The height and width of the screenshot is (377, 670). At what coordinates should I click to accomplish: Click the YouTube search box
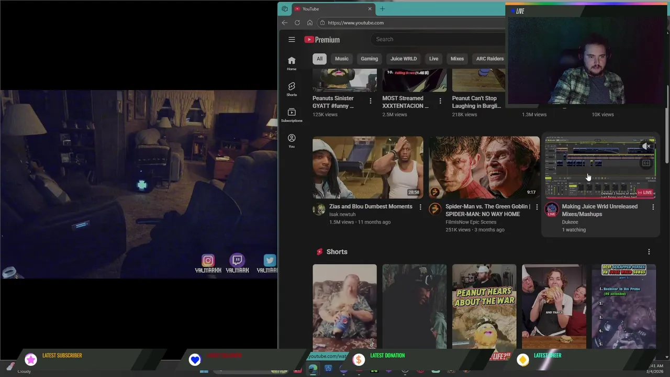click(x=439, y=39)
